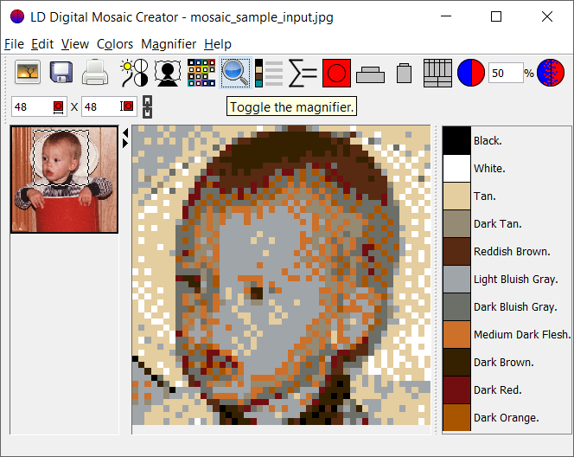
Task: Click the mosaic preview canvas
Action: click(x=281, y=275)
